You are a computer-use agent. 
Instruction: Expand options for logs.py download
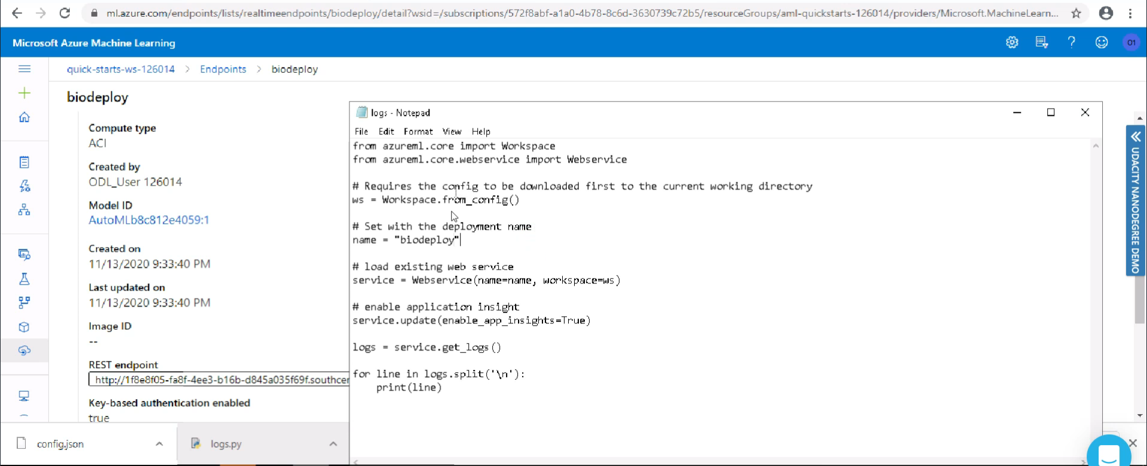pos(333,444)
